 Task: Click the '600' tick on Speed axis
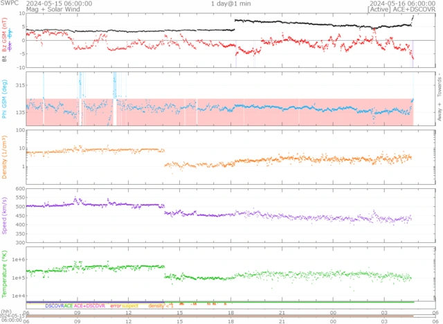pyautogui.click(x=21, y=189)
